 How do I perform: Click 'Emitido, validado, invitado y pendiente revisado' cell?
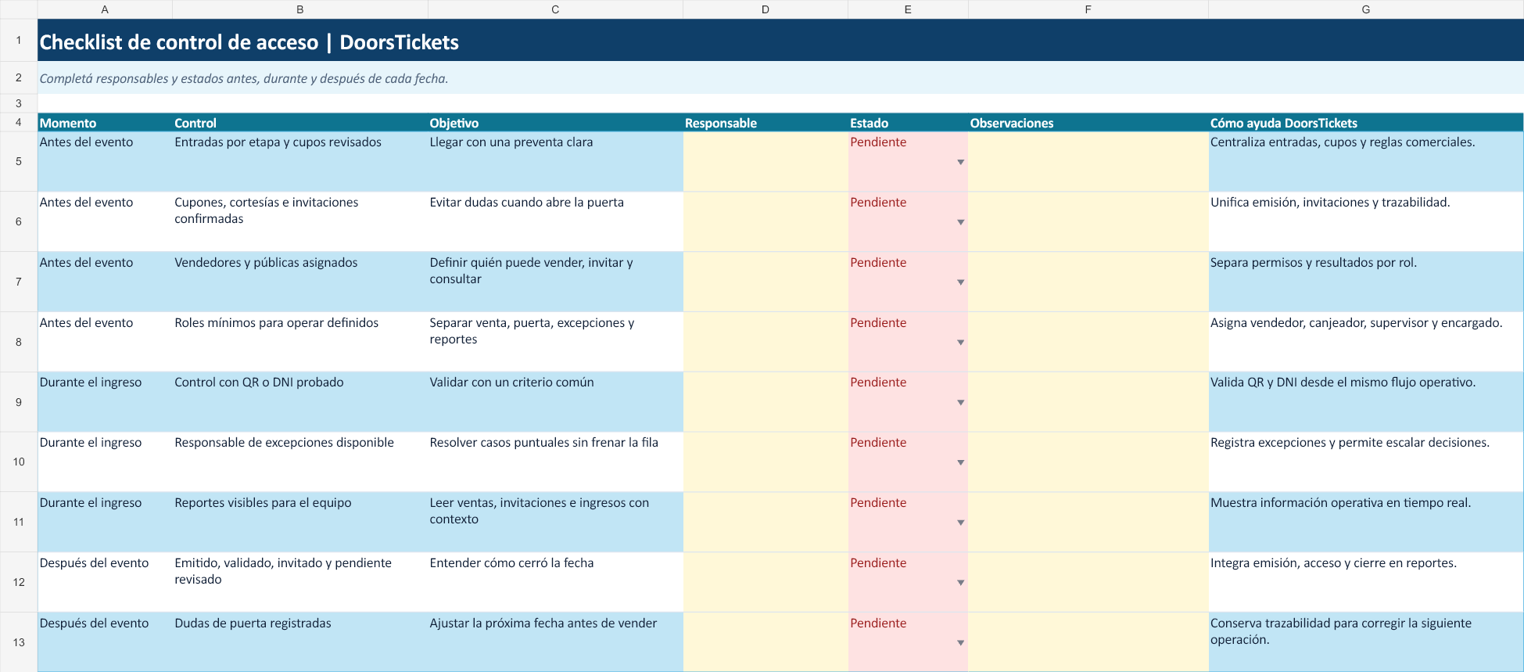(300, 582)
